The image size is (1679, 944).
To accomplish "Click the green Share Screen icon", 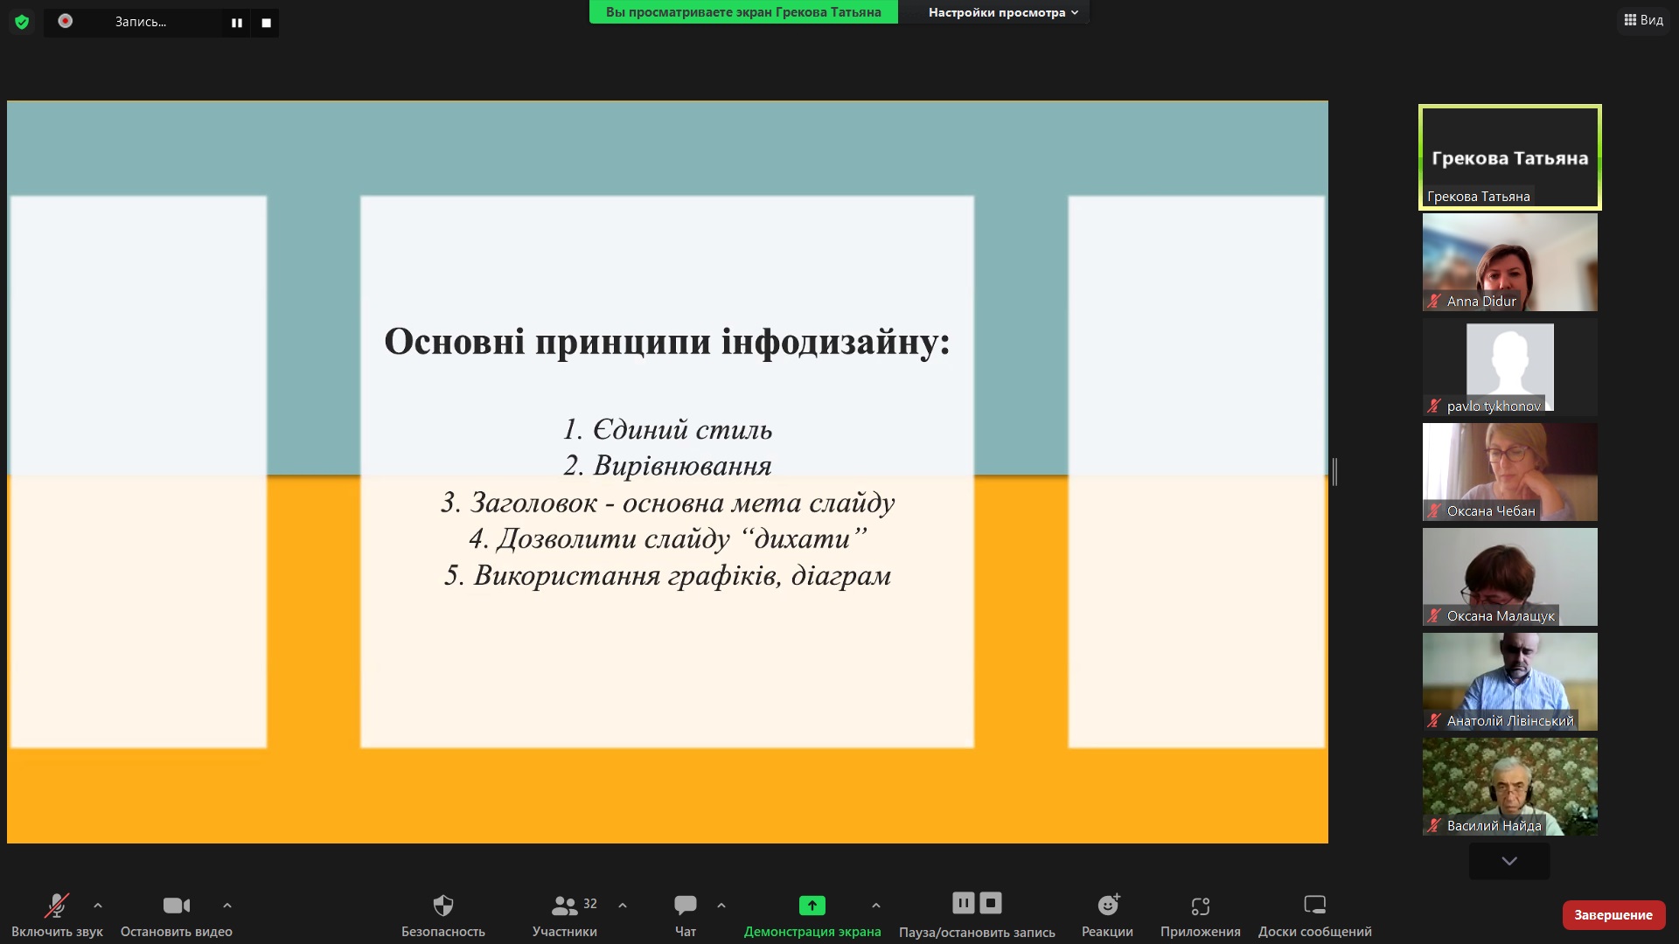I will click(x=812, y=906).
